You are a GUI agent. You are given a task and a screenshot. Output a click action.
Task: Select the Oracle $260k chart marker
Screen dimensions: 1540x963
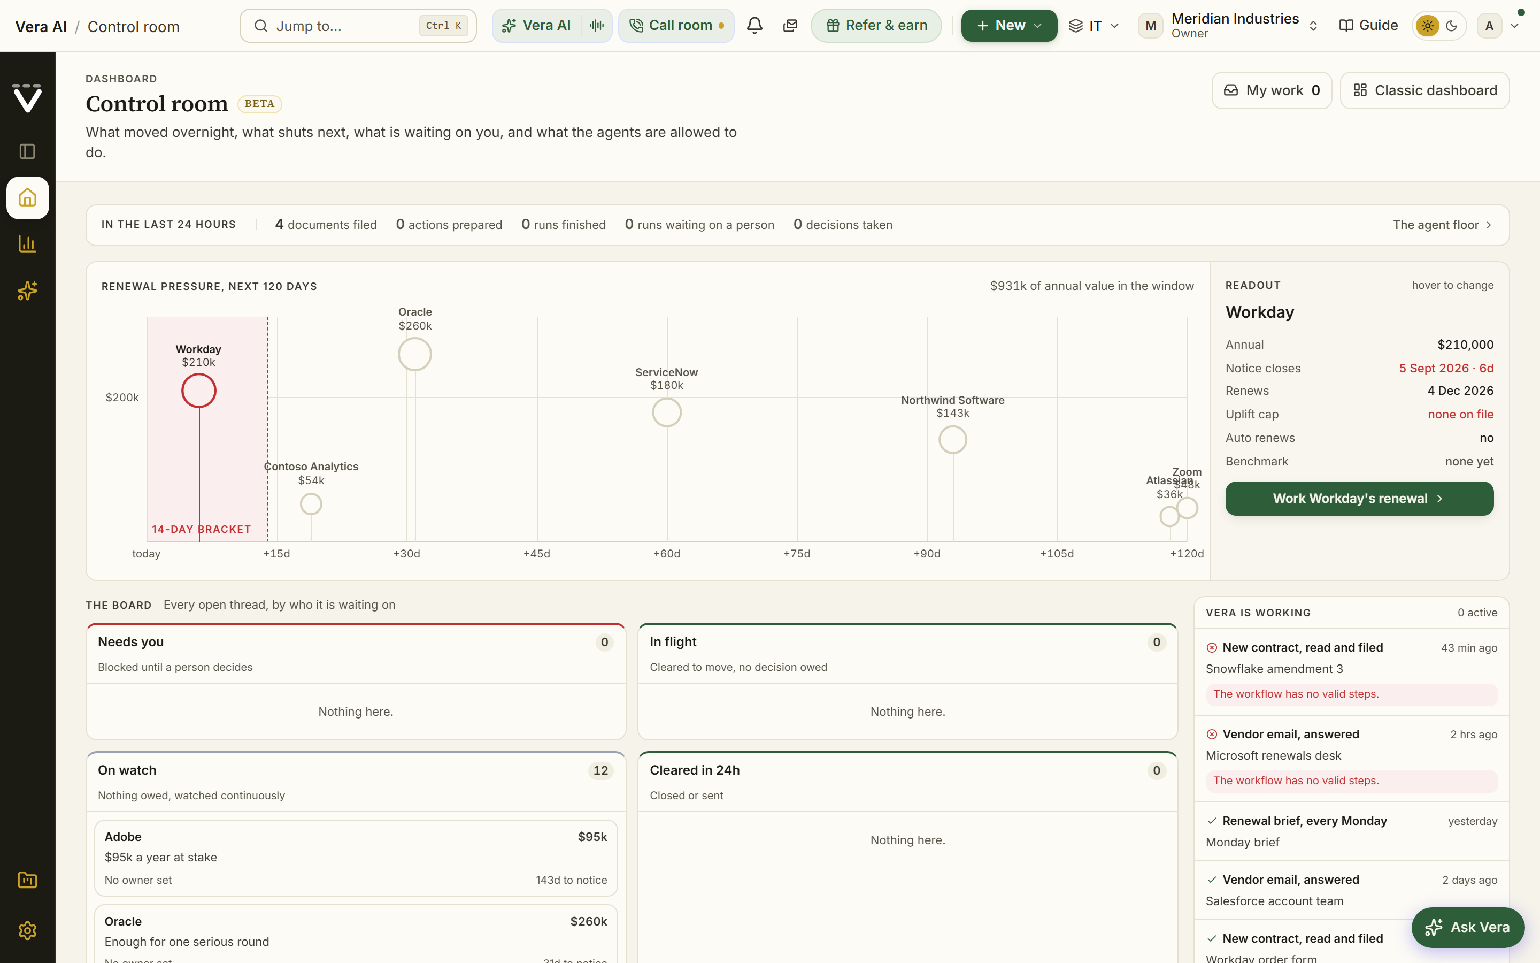coord(415,354)
